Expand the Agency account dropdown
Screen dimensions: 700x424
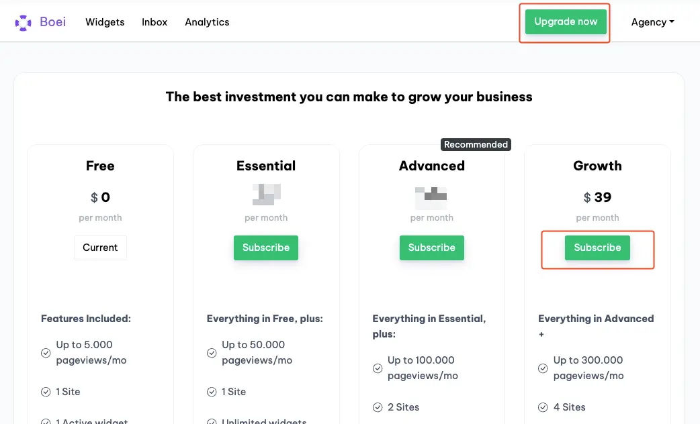pyautogui.click(x=652, y=22)
